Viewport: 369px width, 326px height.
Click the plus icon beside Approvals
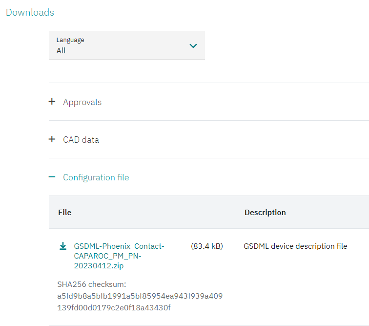(52, 102)
